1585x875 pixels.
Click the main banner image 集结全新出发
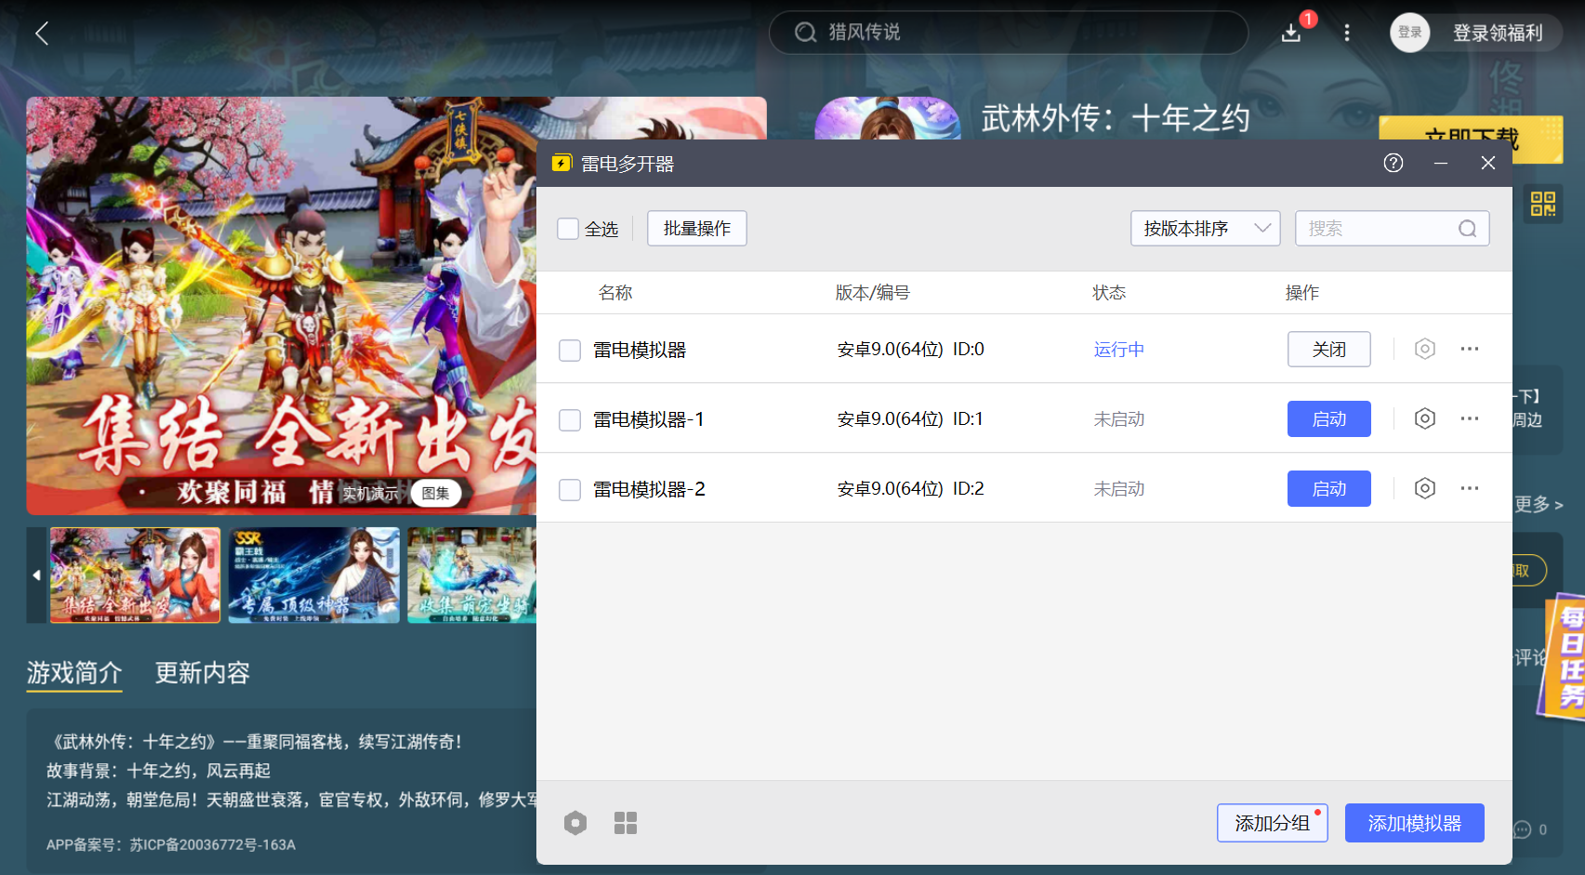tap(281, 305)
